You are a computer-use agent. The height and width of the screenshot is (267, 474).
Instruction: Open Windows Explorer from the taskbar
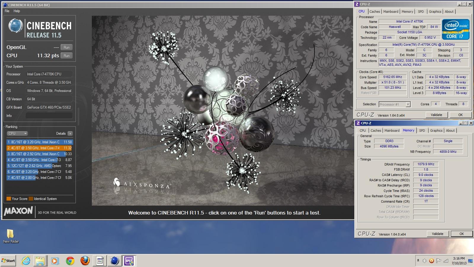click(x=40, y=261)
